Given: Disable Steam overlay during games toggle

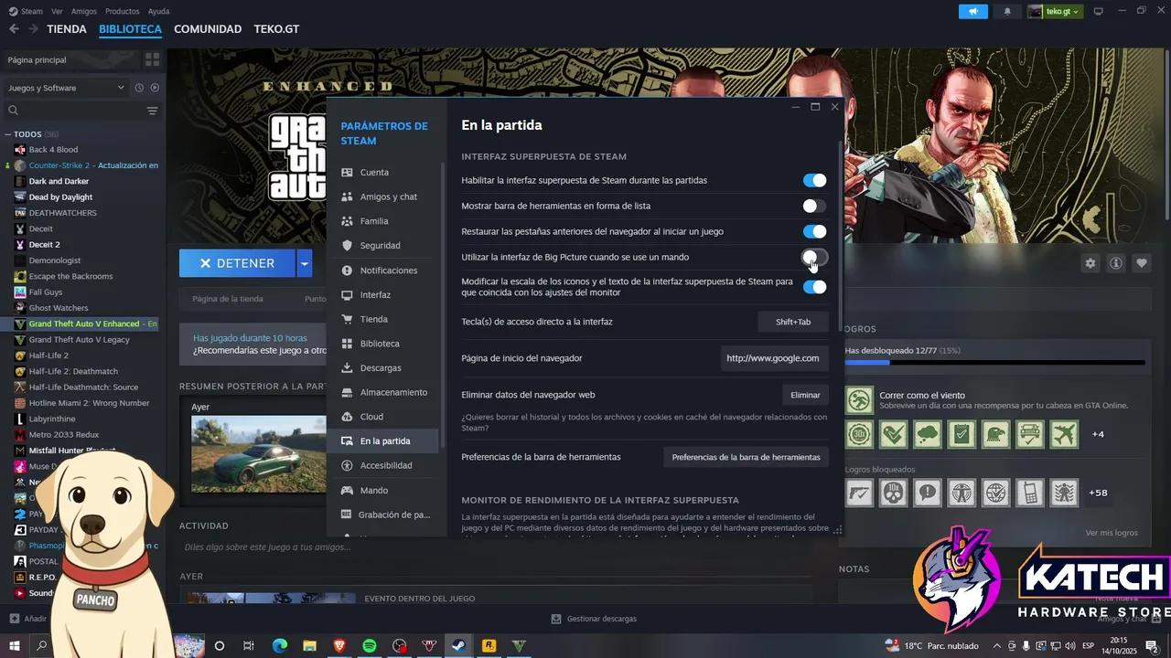Looking at the screenshot, I should tap(814, 181).
